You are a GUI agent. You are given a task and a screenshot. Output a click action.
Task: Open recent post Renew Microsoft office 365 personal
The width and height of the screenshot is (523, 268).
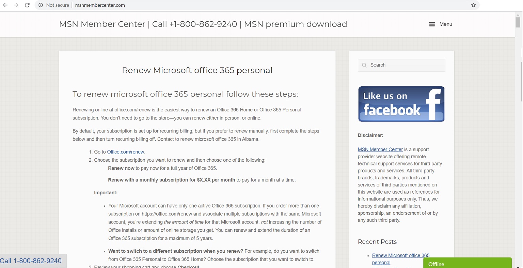(x=401, y=259)
